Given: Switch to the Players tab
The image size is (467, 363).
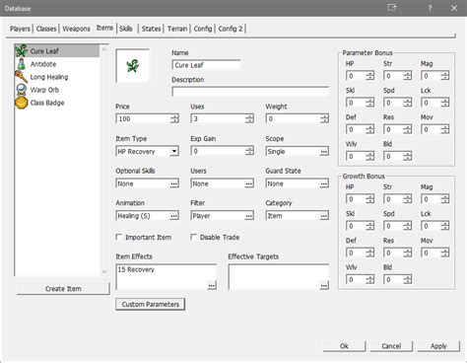Looking at the screenshot, I should click(x=20, y=29).
